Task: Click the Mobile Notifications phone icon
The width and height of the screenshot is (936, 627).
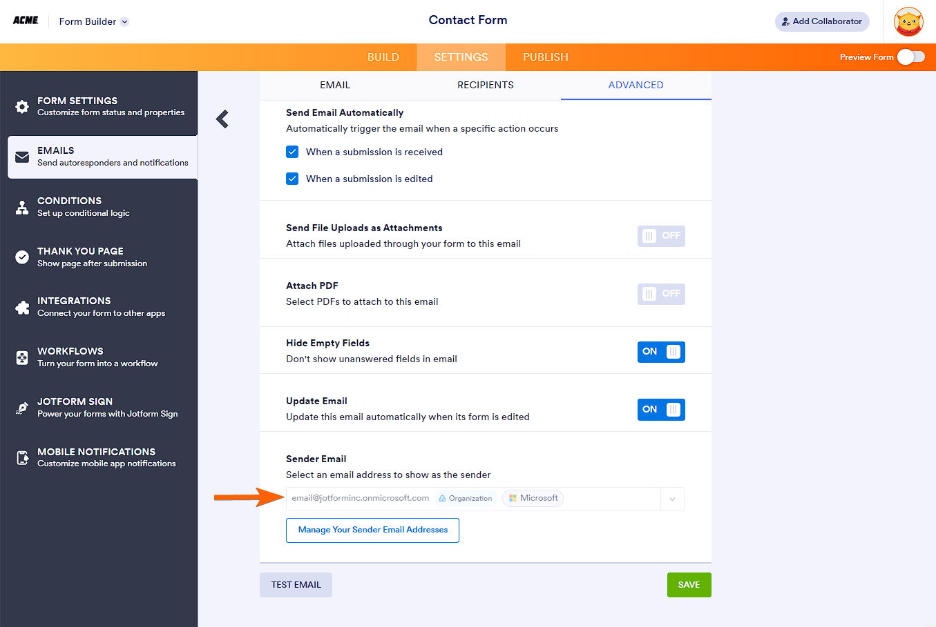Action: [22, 457]
